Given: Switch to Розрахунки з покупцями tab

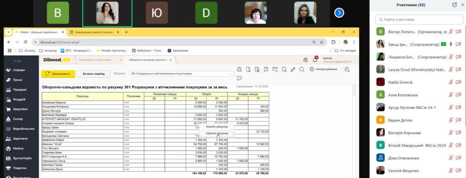Looking at the screenshot, I should click(95, 60).
